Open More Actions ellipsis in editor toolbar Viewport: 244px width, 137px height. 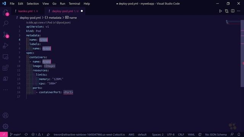(x=239, y=11)
